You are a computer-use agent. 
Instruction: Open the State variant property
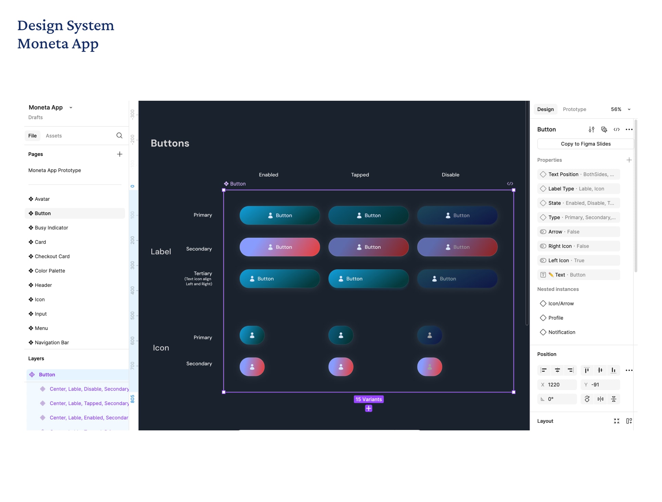point(578,203)
